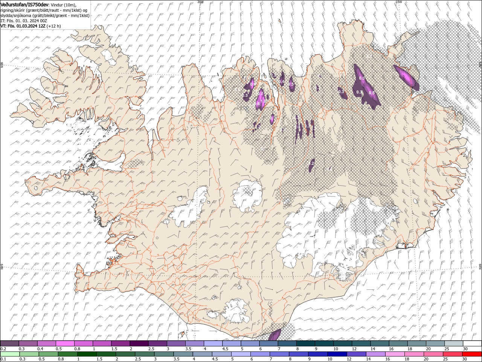This screenshot has height=362, width=482.
Task: Click the Veðurstofan/IS750dev title text
Action: click(25, 5)
